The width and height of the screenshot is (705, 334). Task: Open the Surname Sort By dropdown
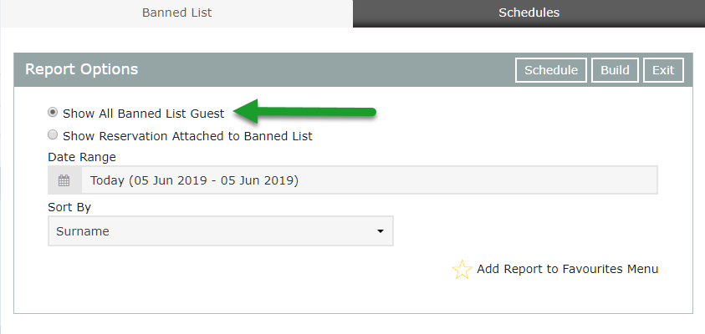[x=221, y=231]
